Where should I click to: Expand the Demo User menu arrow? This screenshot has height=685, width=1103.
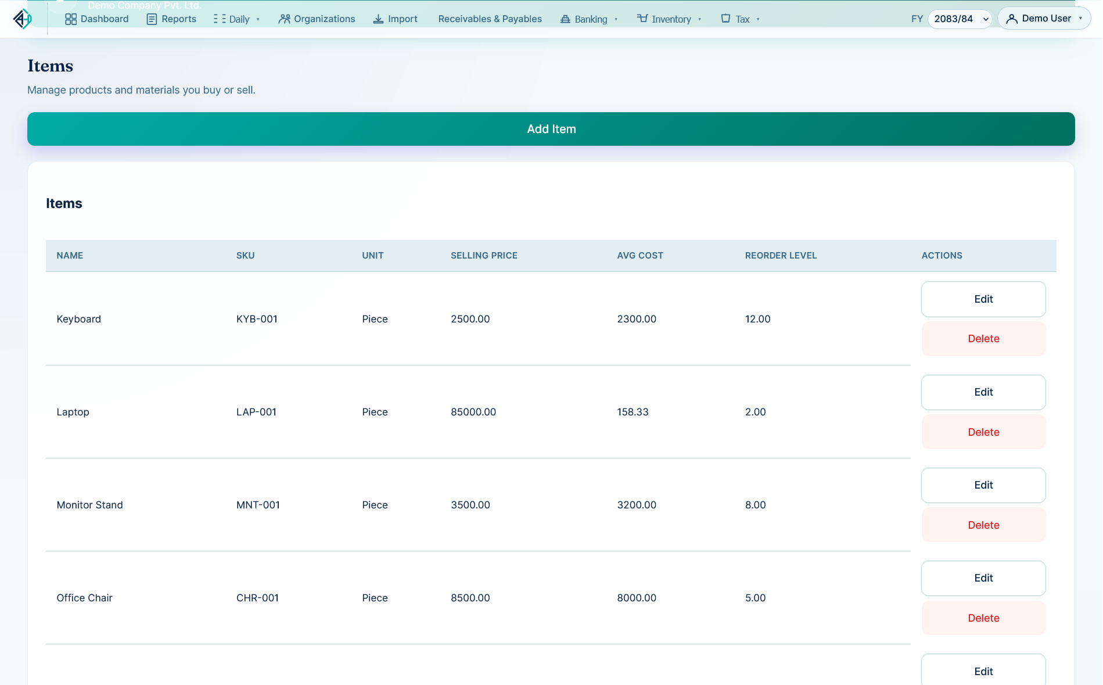(x=1080, y=19)
